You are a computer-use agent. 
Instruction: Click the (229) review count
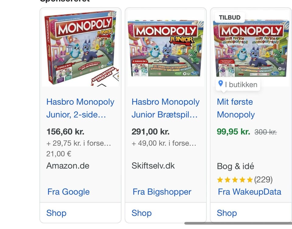click(x=263, y=180)
